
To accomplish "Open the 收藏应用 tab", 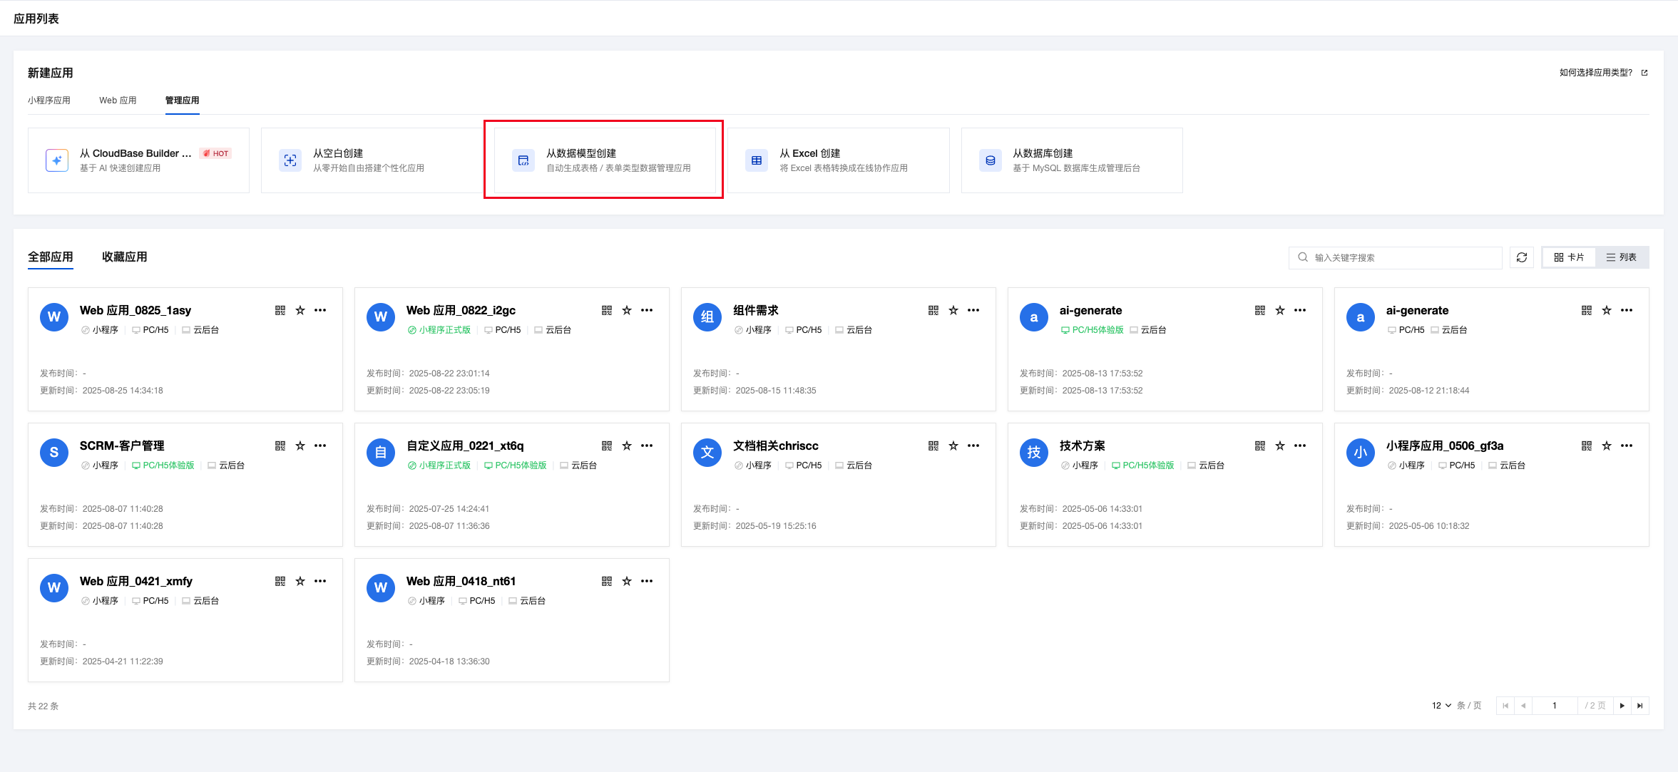I will (124, 257).
